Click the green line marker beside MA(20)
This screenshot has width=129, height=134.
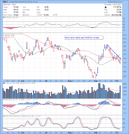click(3, 36)
